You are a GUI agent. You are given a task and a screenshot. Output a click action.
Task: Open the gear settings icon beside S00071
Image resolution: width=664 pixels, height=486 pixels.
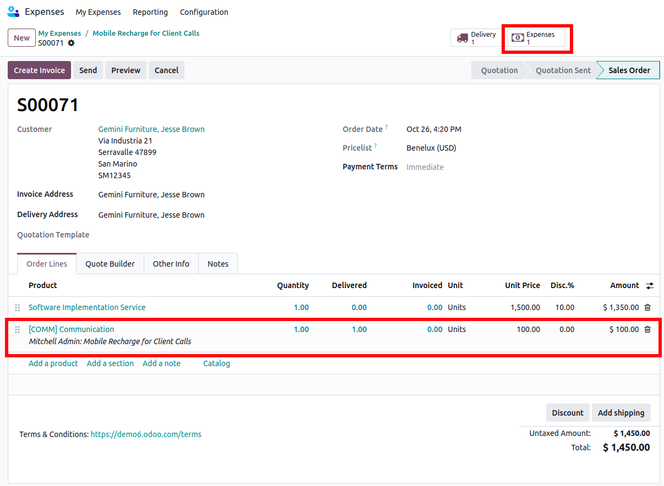coord(71,43)
